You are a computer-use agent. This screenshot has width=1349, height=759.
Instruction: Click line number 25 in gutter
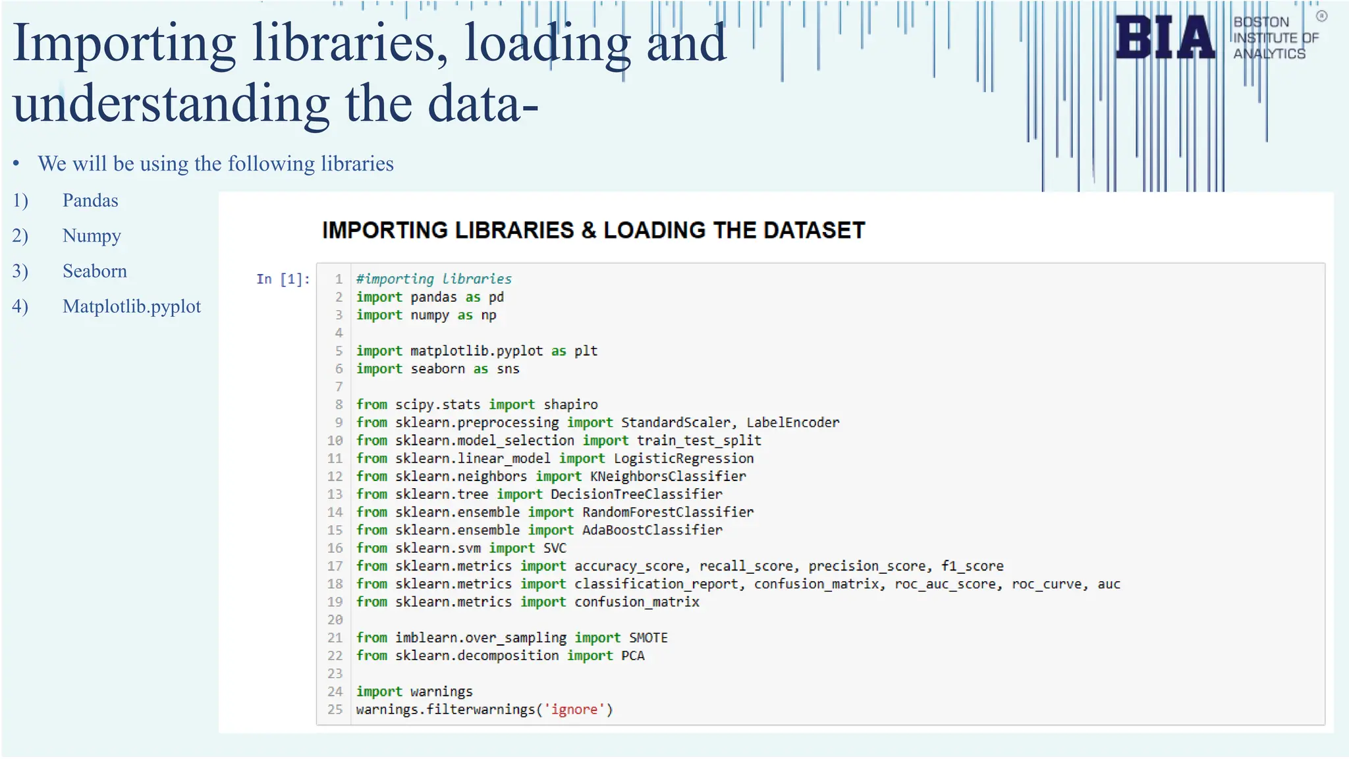tap(335, 710)
